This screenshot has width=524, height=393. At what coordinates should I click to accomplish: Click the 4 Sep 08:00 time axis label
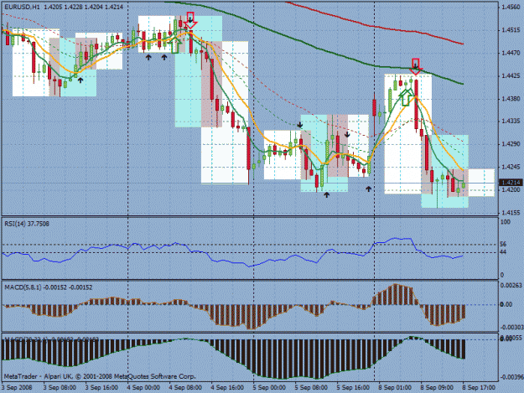(185, 387)
